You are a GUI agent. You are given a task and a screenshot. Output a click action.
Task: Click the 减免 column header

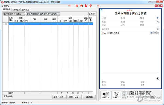pos(76,21)
